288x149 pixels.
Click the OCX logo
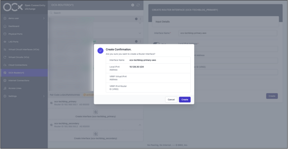[13, 7]
